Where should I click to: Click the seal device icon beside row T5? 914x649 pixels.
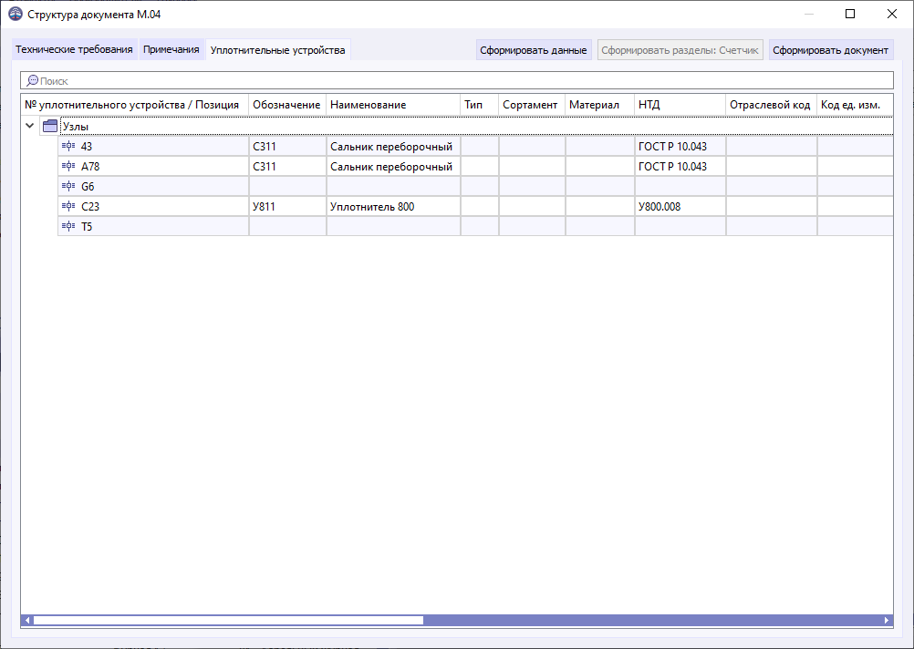[68, 226]
